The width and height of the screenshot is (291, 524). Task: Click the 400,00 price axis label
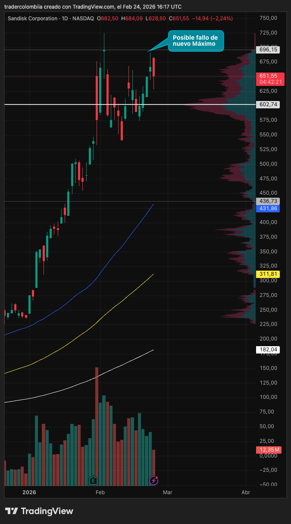(268, 222)
